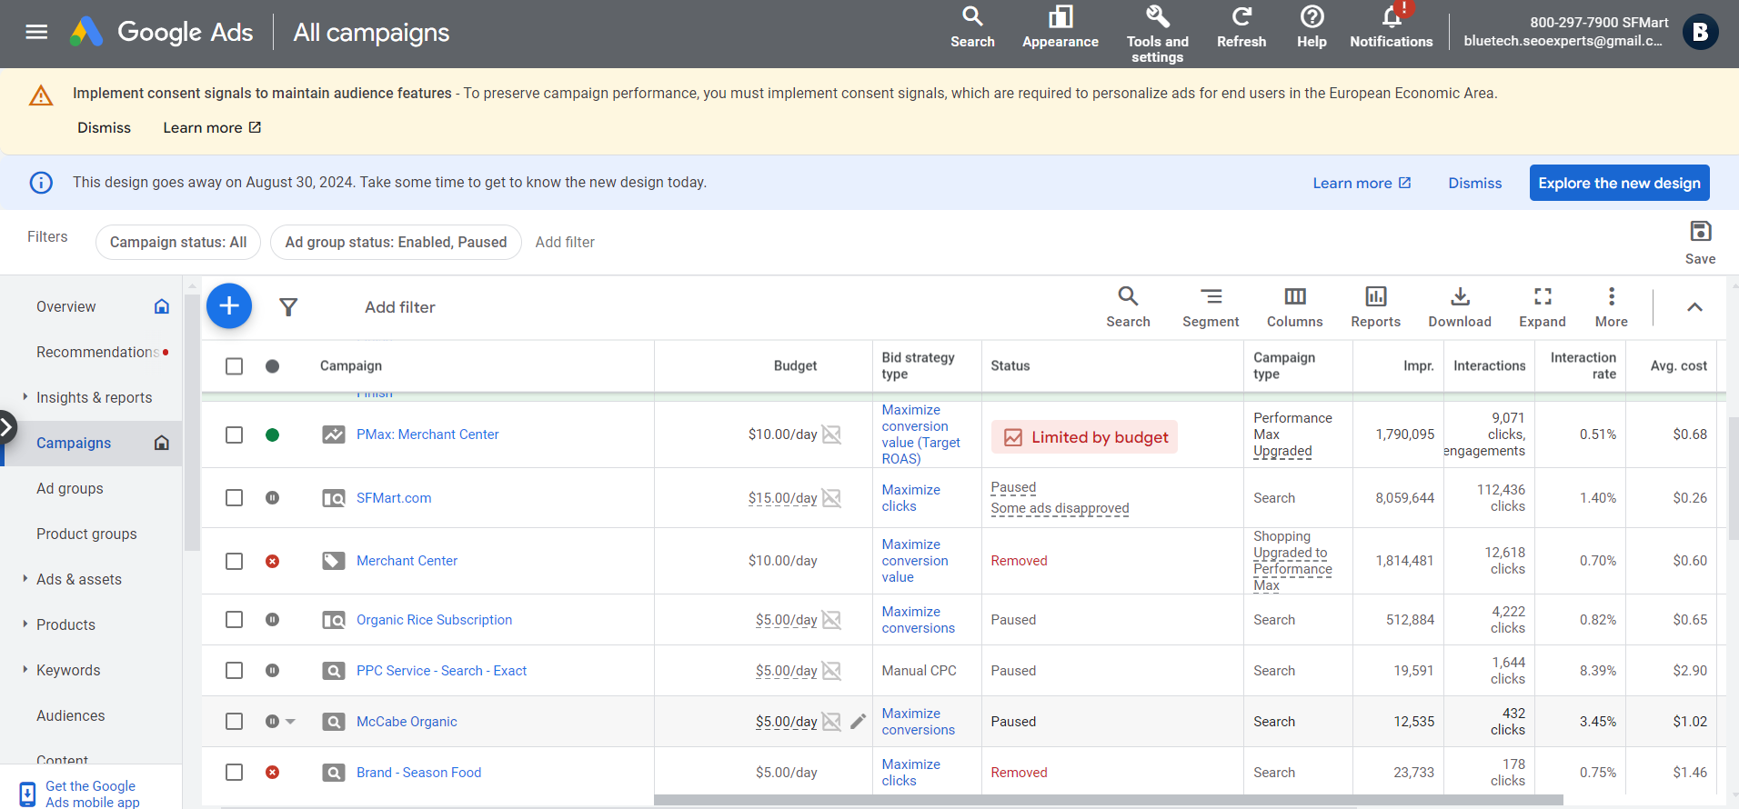Open the account avatar B

(1700, 33)
